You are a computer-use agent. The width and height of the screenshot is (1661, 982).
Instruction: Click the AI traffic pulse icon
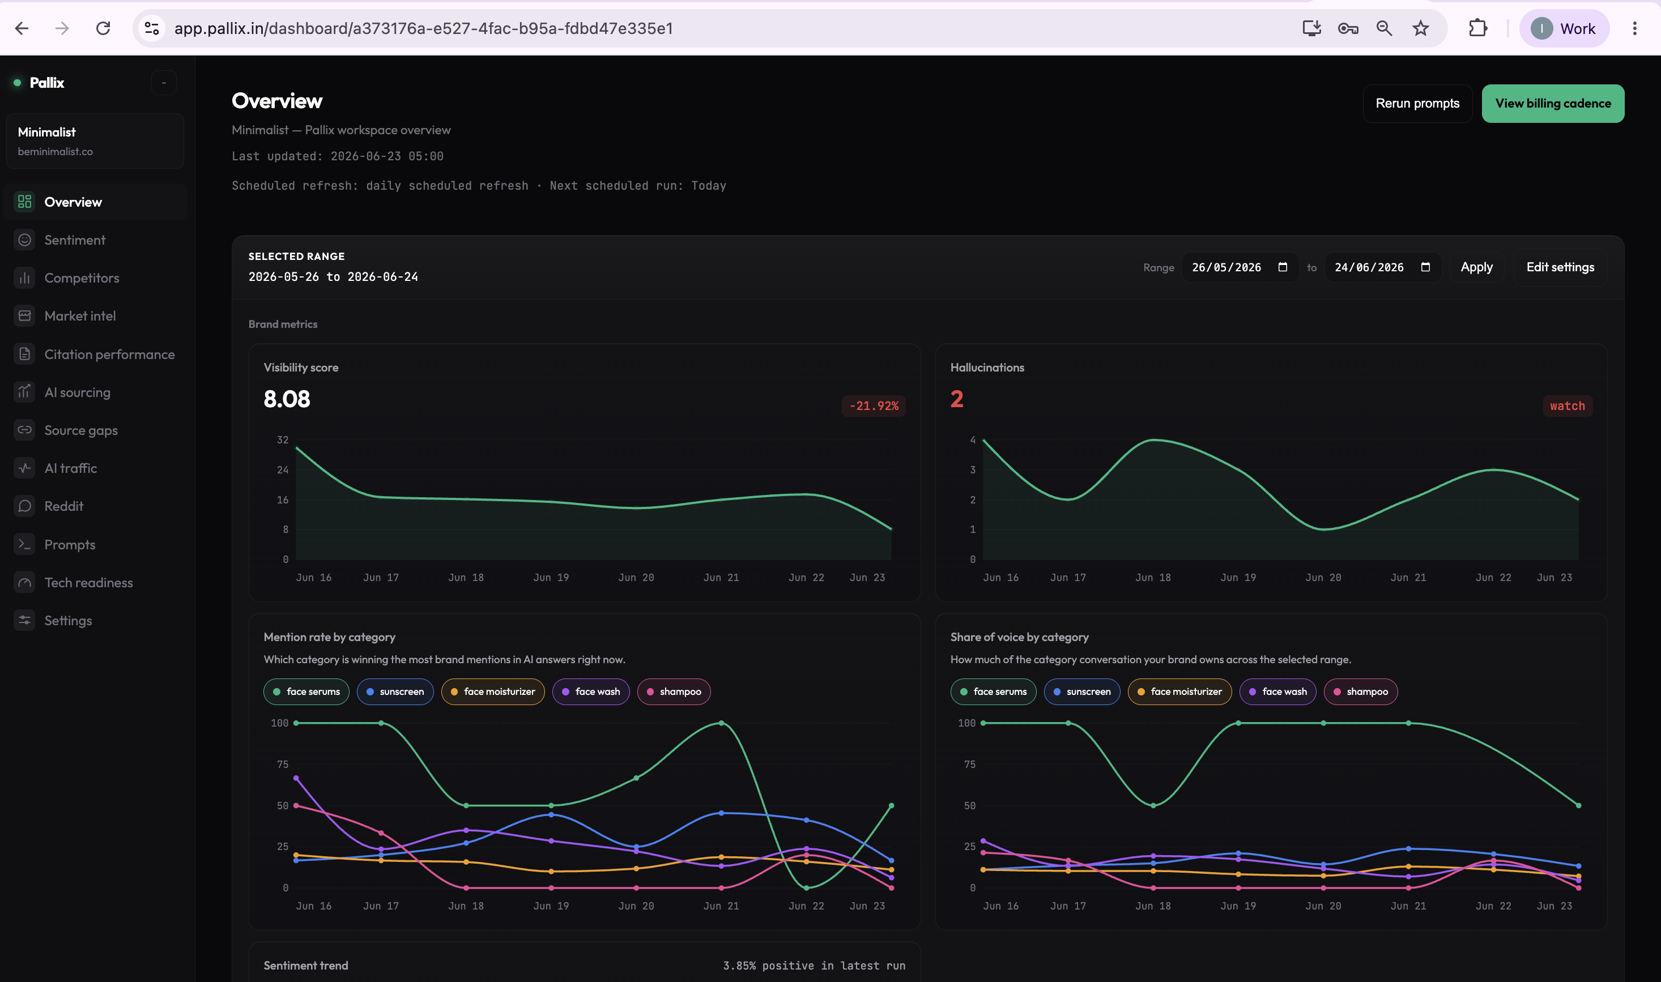(x=24, y=468)
